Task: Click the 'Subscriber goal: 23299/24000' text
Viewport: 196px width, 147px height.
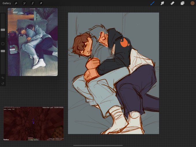Action: 53,108
